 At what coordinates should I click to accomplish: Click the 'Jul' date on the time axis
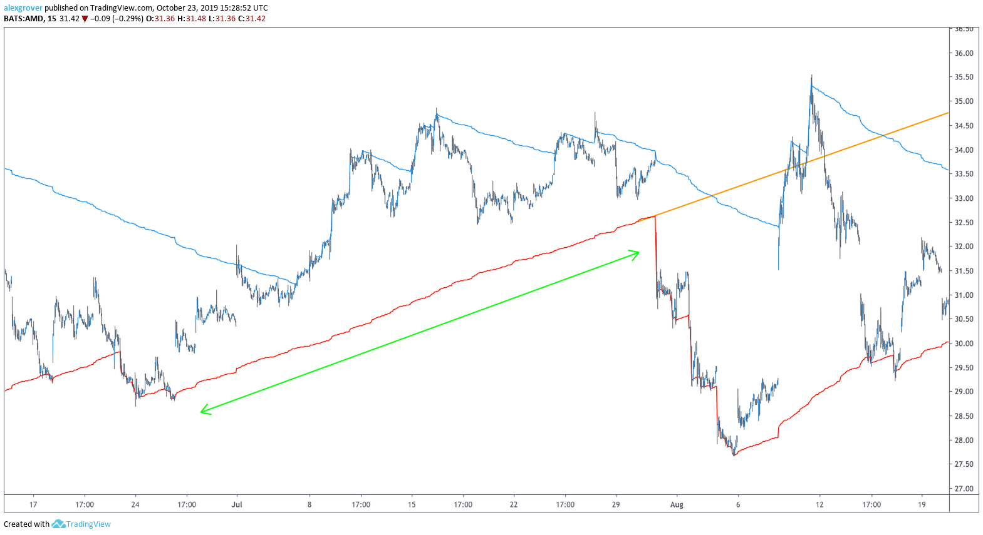[237, 504]
